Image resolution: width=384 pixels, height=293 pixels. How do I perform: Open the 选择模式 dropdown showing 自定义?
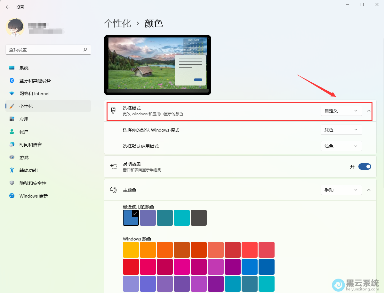[x=341, y=111]
